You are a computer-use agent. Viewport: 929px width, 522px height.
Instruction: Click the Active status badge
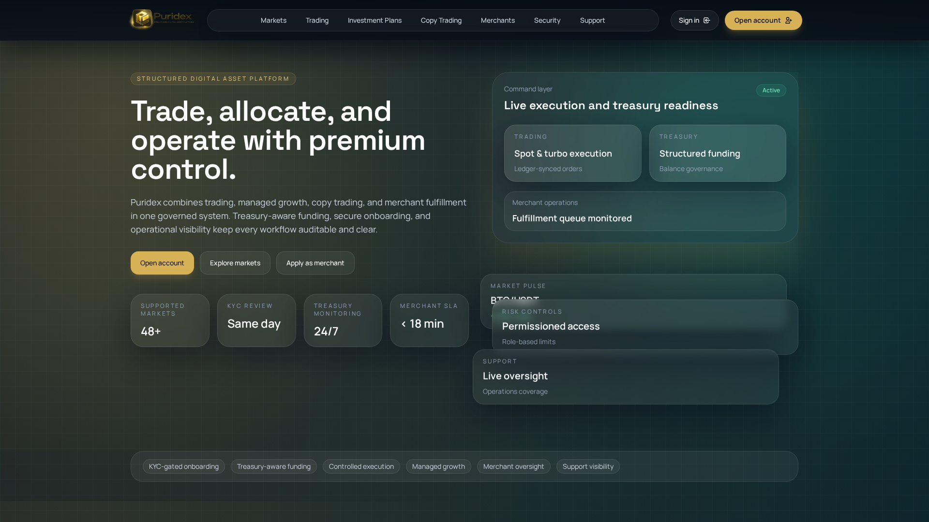(x=771, y=90)
